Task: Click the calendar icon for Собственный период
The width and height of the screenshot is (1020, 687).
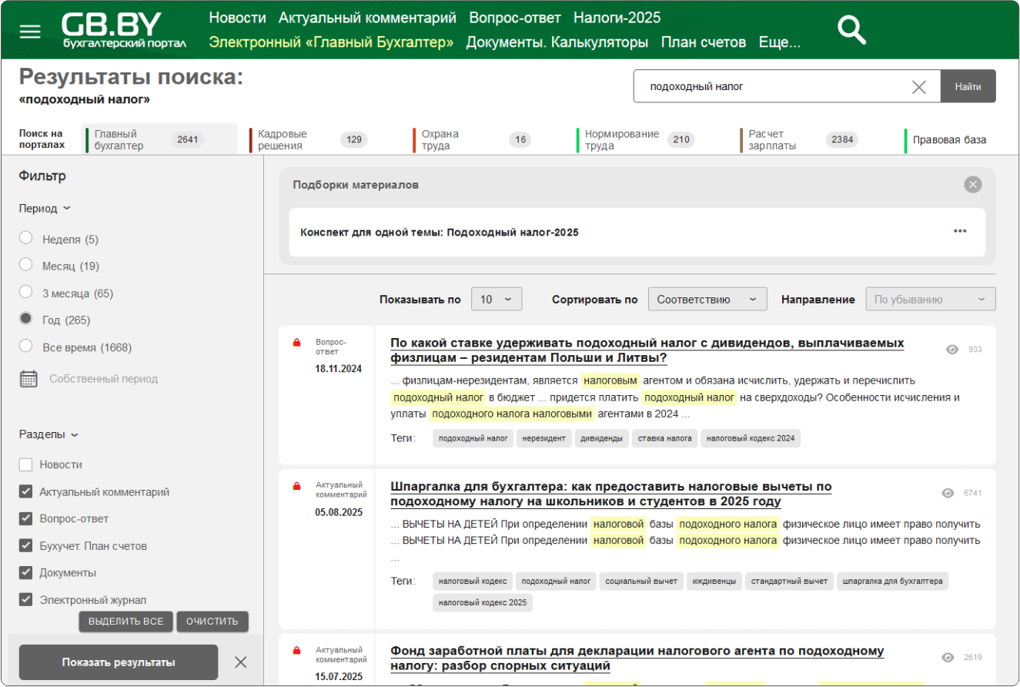Action: [28, 379]
